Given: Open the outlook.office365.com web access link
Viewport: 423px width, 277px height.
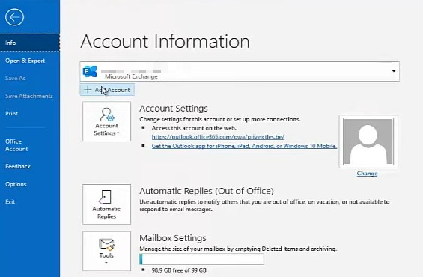Looking at the screenshot, I should 218,137.
